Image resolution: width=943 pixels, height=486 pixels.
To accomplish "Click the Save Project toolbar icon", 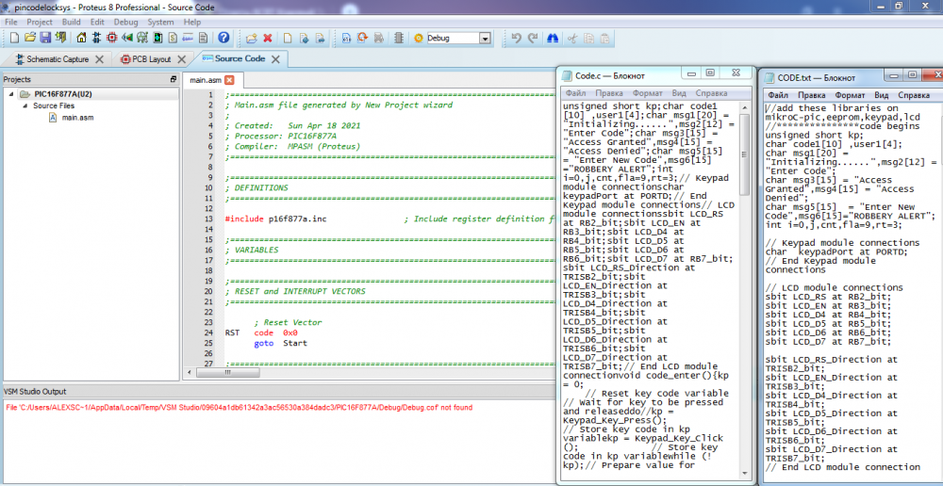I will (46, 39).
